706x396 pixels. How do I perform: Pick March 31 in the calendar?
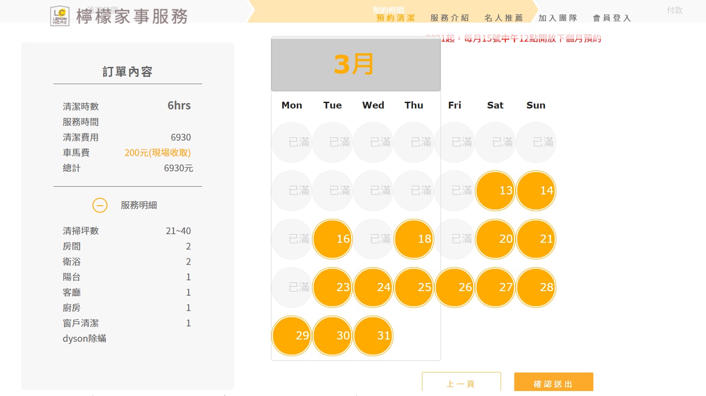373,336
